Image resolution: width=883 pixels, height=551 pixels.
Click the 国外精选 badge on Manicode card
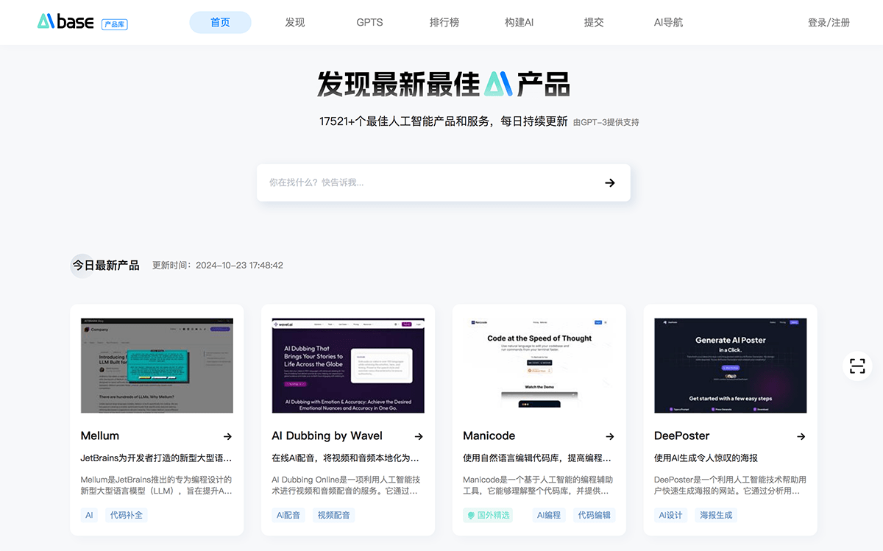(489, 515)
